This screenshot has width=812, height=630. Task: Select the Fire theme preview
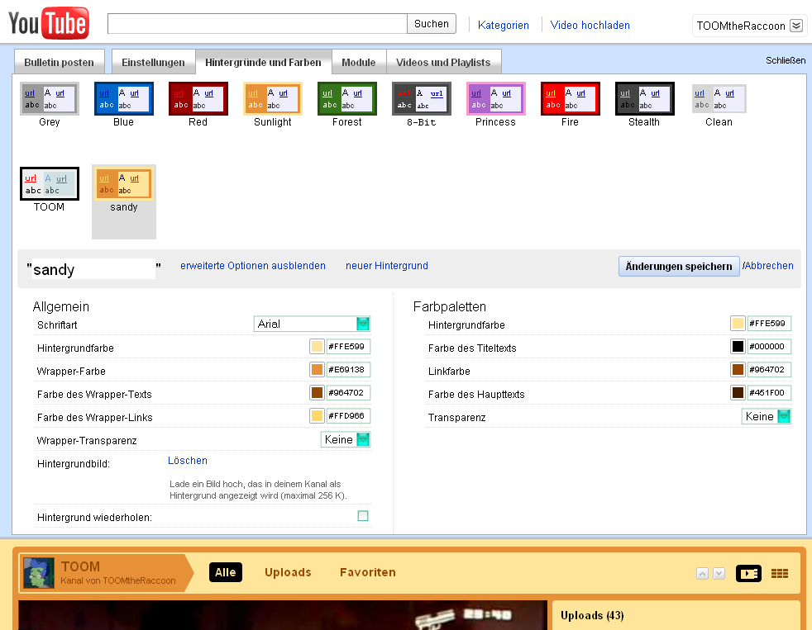coord(571,98)
